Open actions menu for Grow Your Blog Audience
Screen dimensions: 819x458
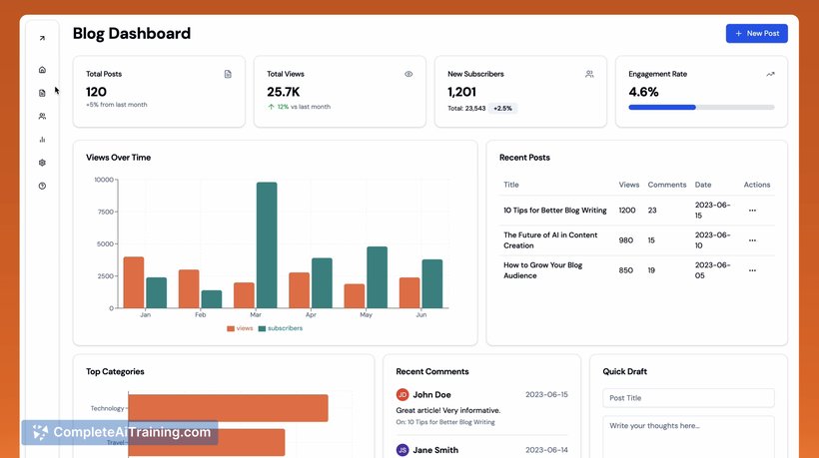point(752,270)
